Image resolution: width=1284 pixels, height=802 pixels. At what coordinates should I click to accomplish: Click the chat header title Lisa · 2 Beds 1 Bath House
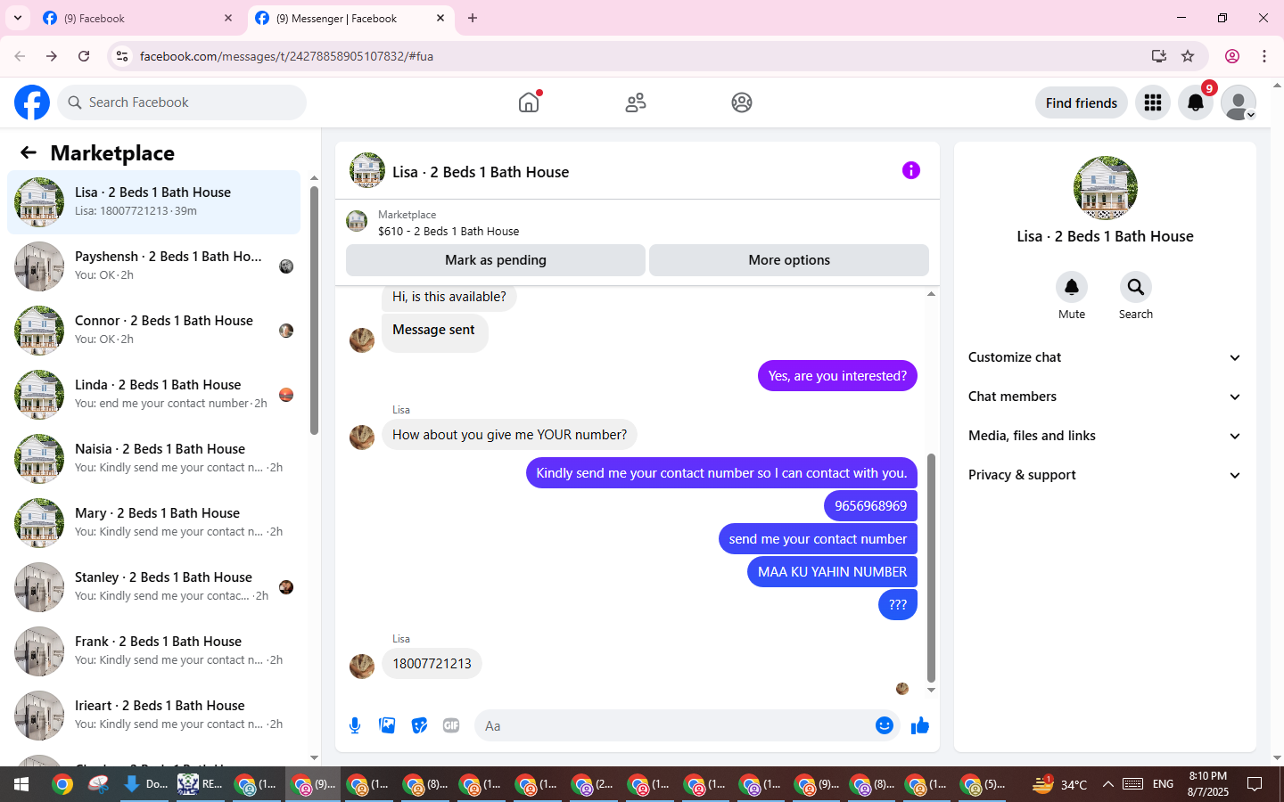tap(481, 172)
